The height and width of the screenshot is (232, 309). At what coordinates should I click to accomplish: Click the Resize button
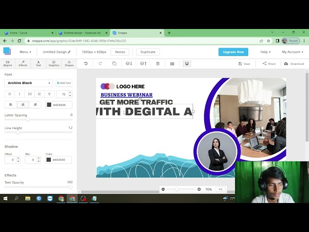pos(120,52)
